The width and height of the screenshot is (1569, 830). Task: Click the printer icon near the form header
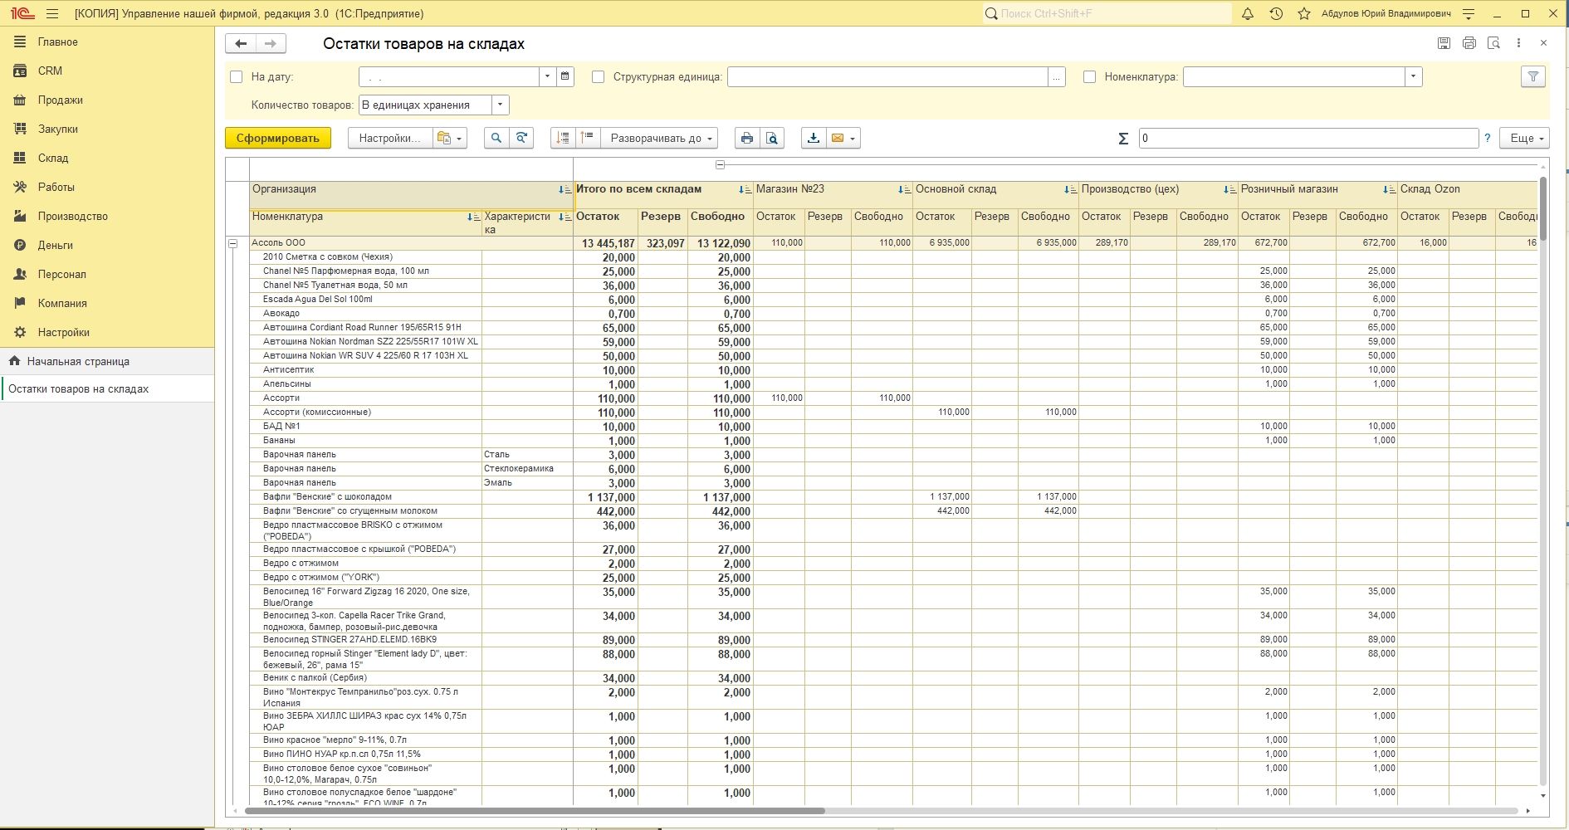[x=1469, y=43]
